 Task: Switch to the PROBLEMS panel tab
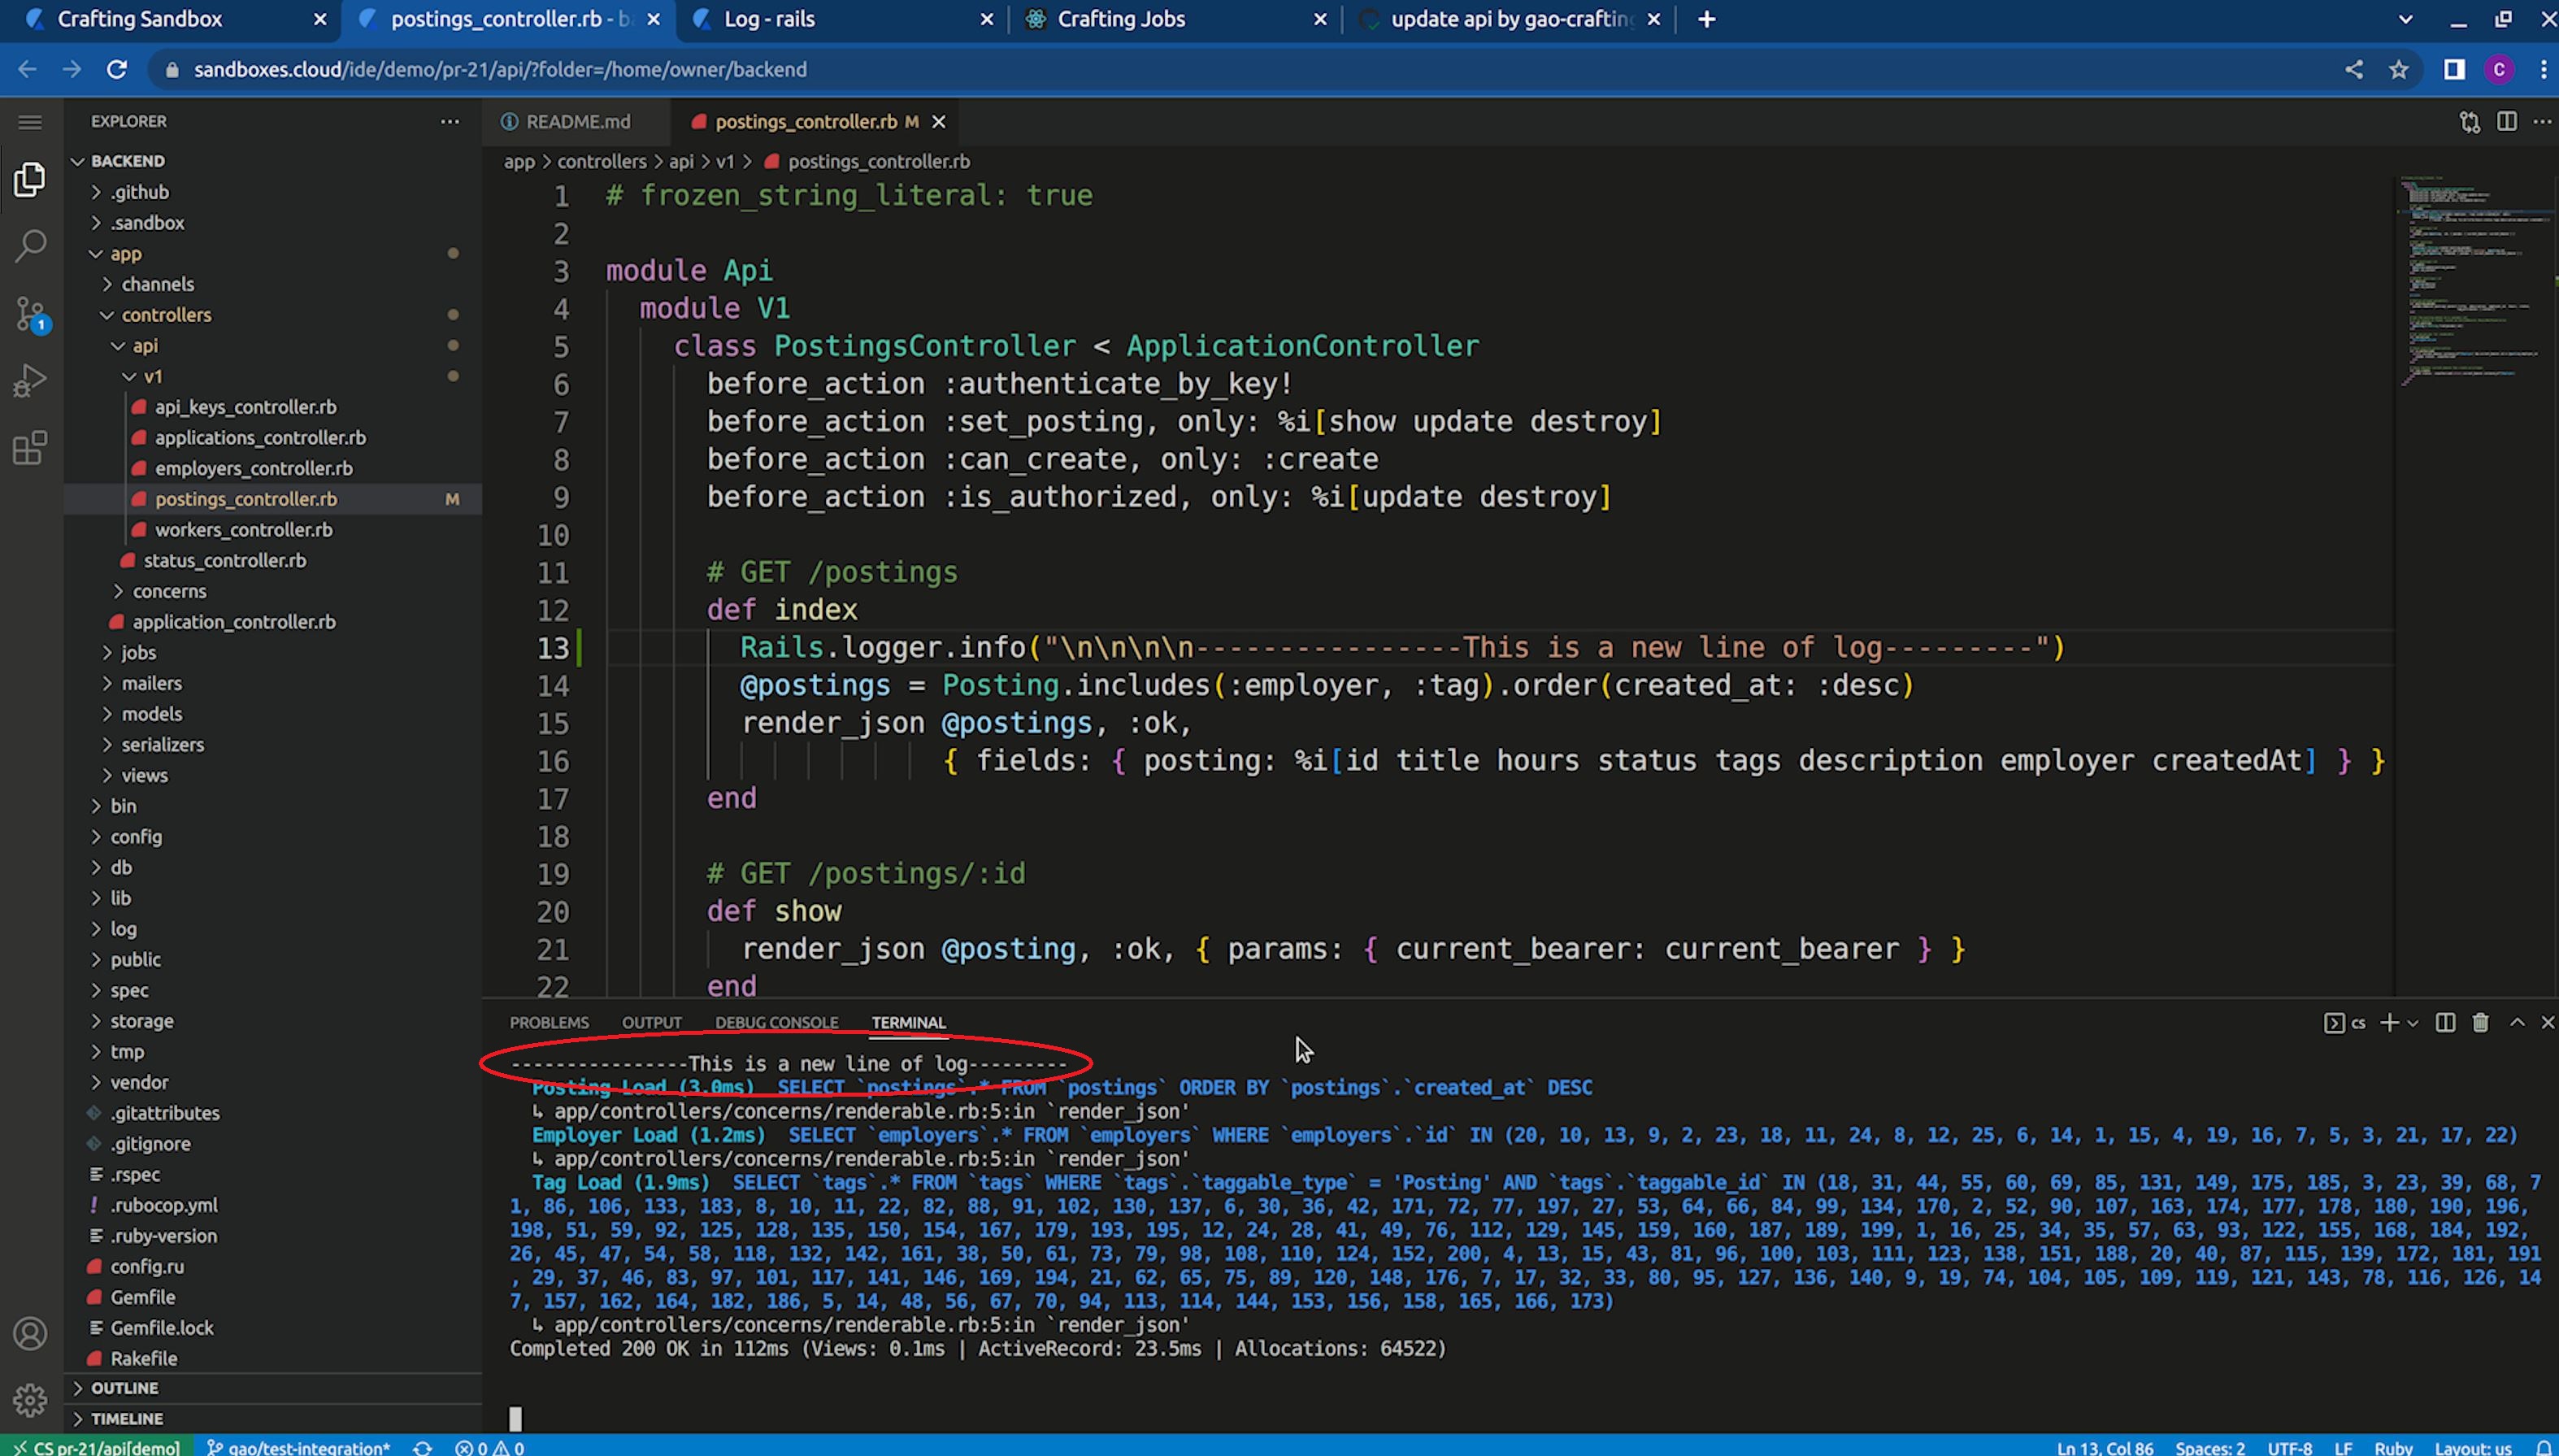pyautogui.click(x=549, y=1022)
